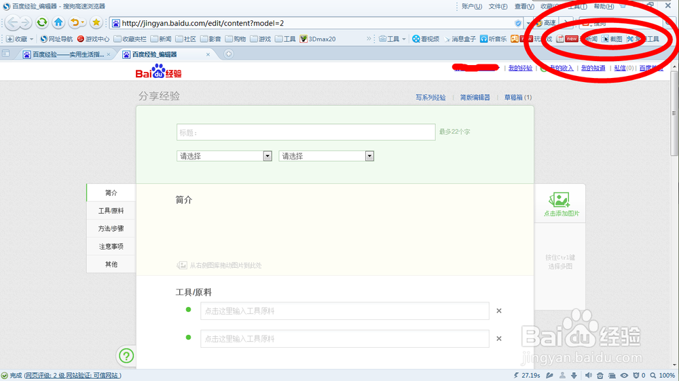The width and height of the screenshot is (679, 381).
Task: Click the second 点击这里输入工具原料 field
Action: coord(345,338)
